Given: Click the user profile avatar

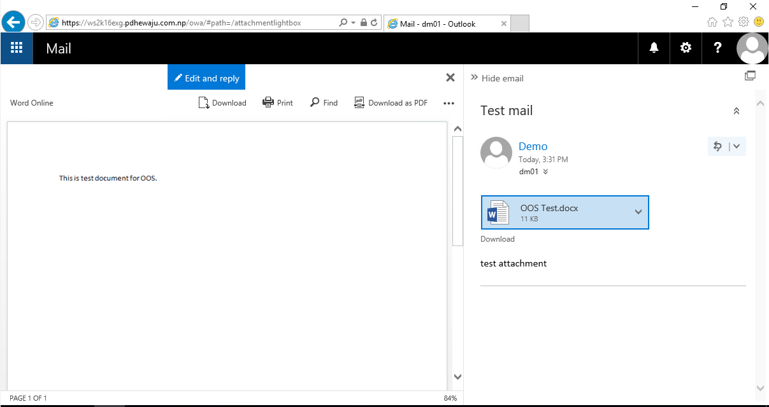Looking at the screenshot, I should 752,48.
